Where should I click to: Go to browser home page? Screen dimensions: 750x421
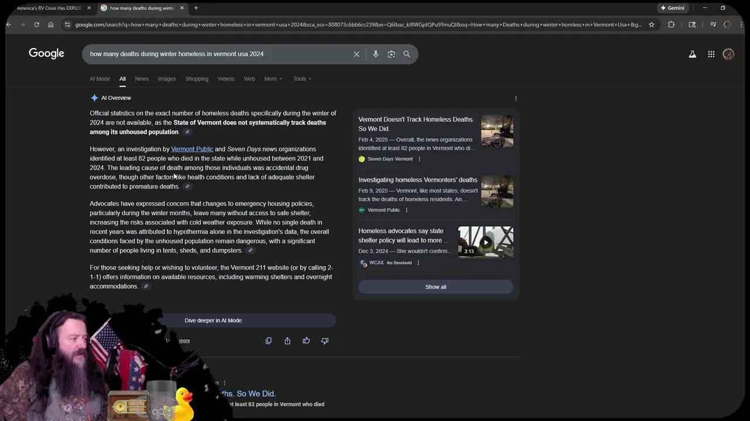coord(50,25)
